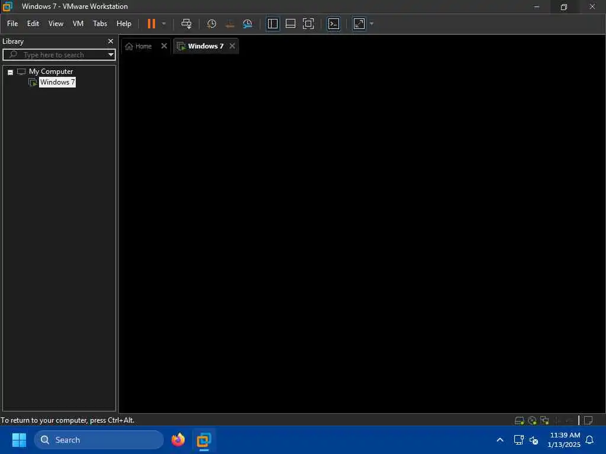Image resolution: width=606 pixels, height=454 pixels.
Task: Close the Windows 7 tab
Action: click(x=232, y=46)
